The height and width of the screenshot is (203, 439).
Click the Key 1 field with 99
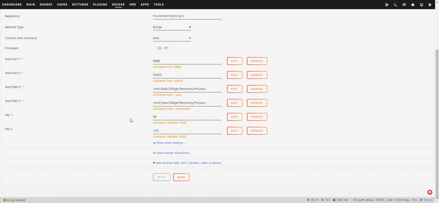[x=187, y=117]
